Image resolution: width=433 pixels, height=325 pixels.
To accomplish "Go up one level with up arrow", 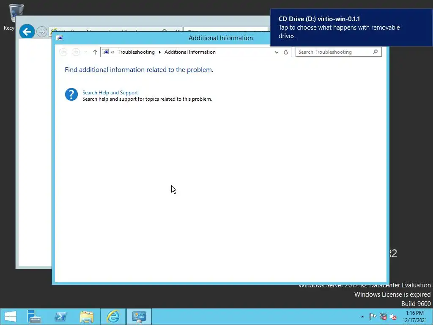I will (x=95, y=52).
